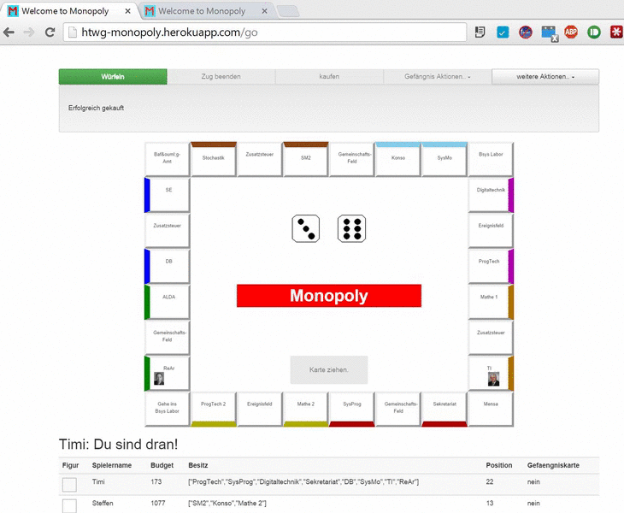The width and height of the screenshot is (624, 513).
Task: Reload the page with refresh icon
Action: point(50,32)
